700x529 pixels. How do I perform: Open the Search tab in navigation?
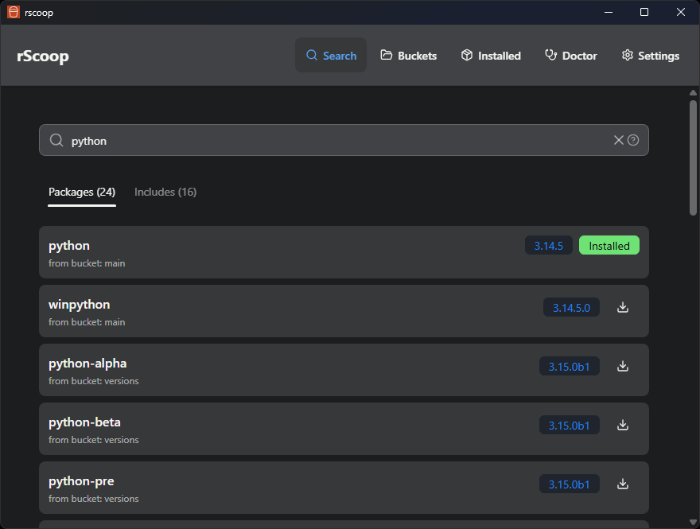click(331, 56)
